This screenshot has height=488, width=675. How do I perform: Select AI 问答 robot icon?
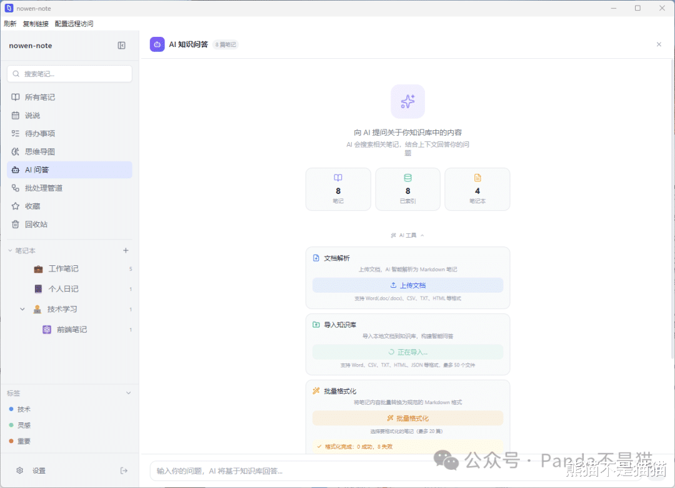[x=16, y=170]
